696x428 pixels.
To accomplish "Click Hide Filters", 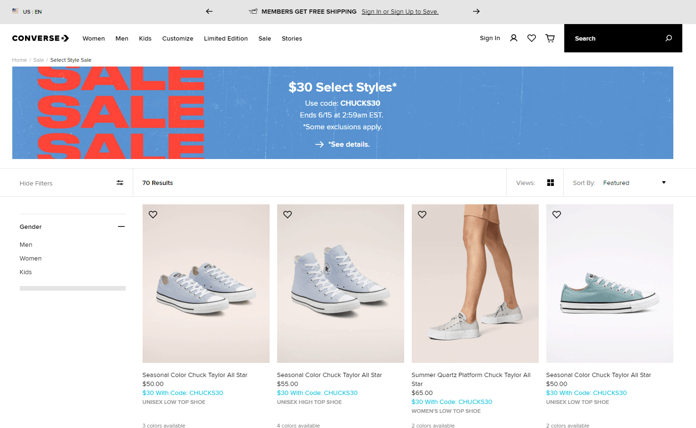I will click(36, 183).
